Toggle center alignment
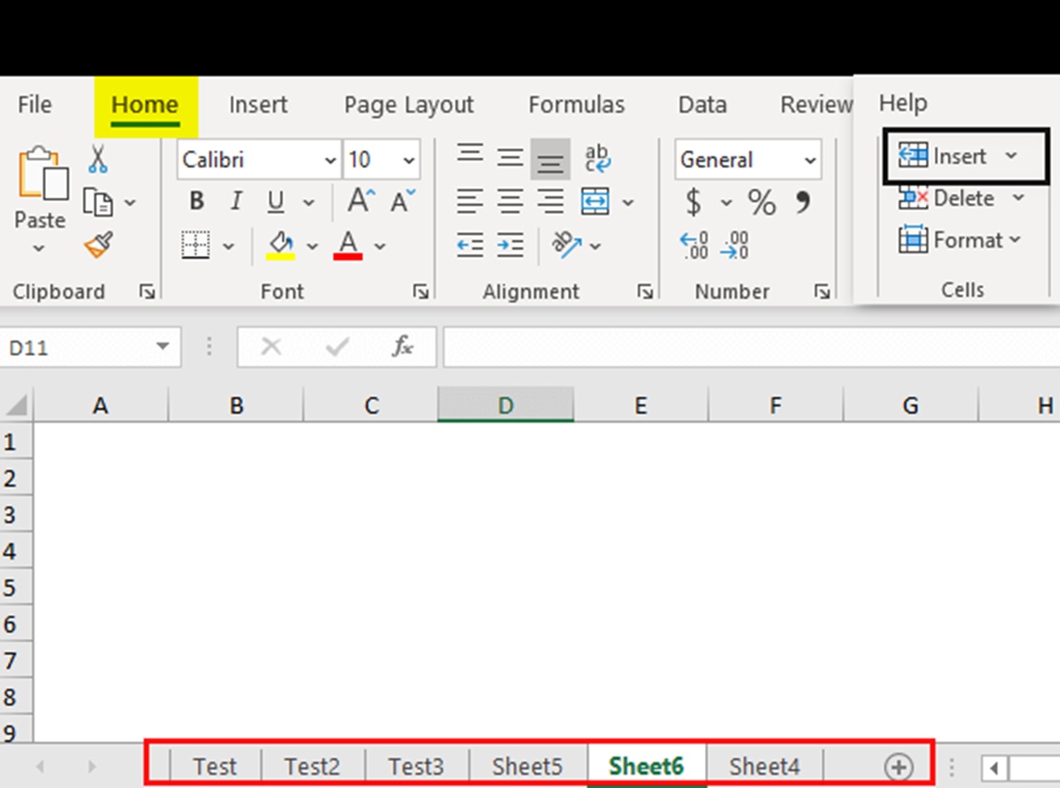Viewport: 1060px width, 788px height. click(511, 201)
